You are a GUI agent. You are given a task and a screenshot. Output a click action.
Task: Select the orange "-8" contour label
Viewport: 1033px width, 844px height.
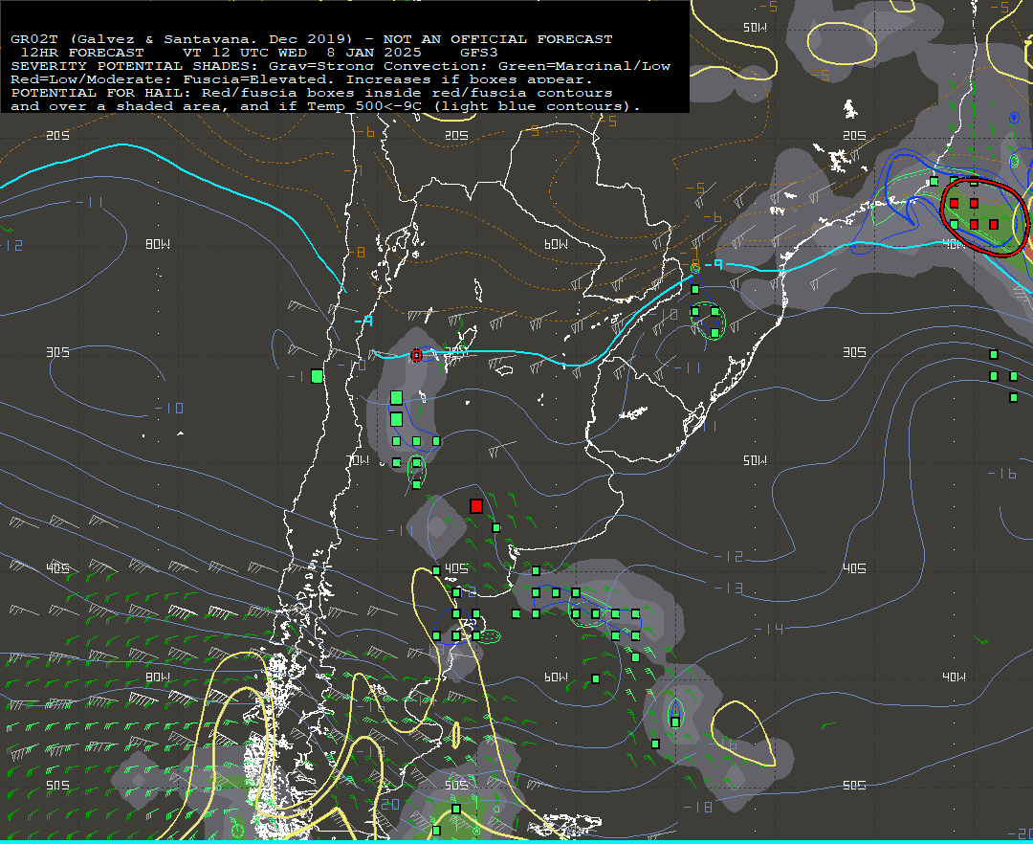point(356,253)
